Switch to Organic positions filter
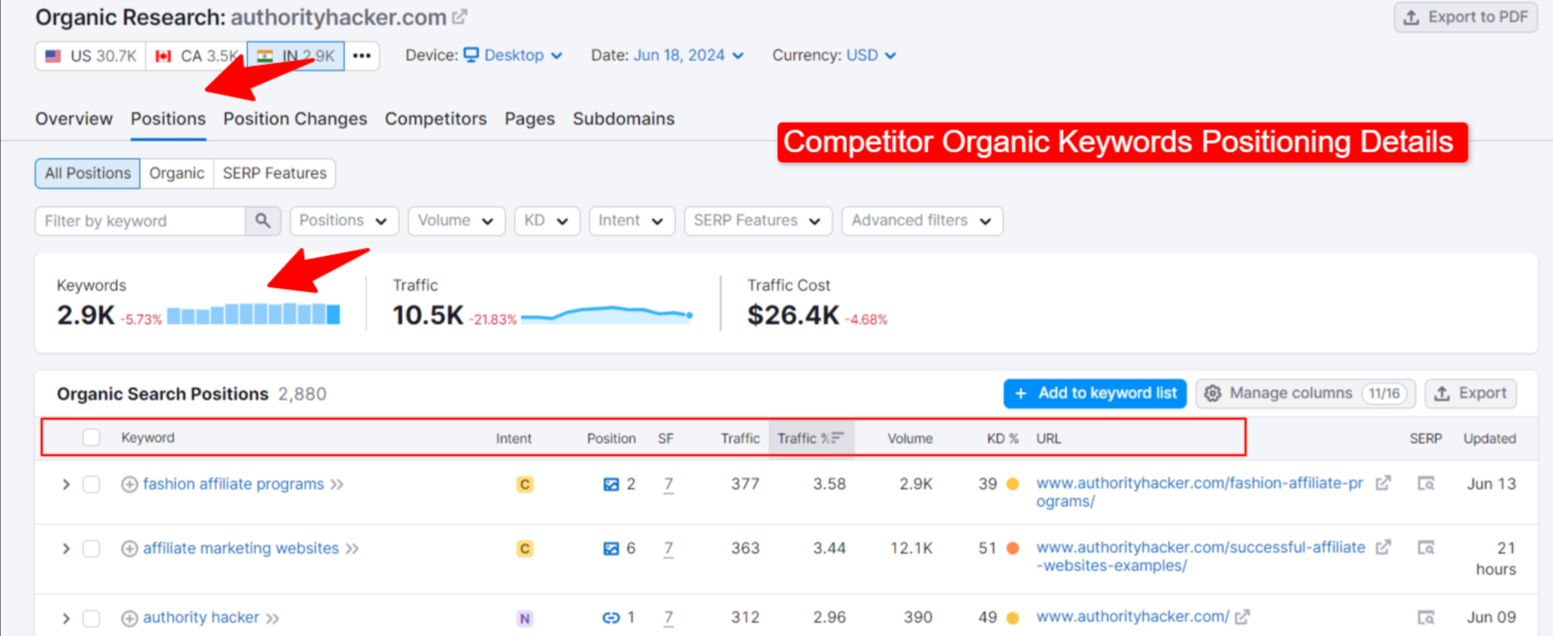Image resolution: width=1553 pixels, height=636 pixels. 177,174
